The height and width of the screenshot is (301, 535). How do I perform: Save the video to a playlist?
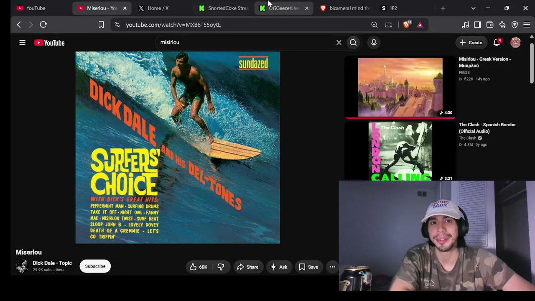(x=308, y=267)
